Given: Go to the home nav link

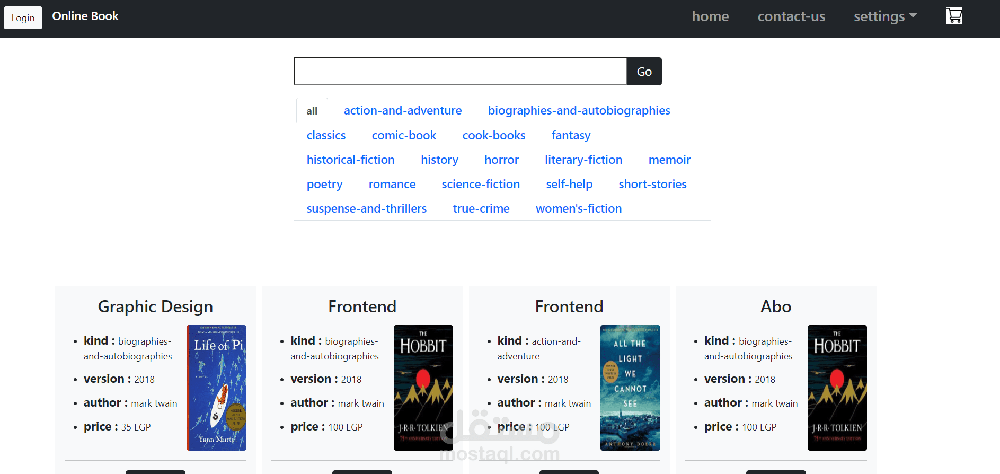Looking at the screenshot, I should 710,16.
